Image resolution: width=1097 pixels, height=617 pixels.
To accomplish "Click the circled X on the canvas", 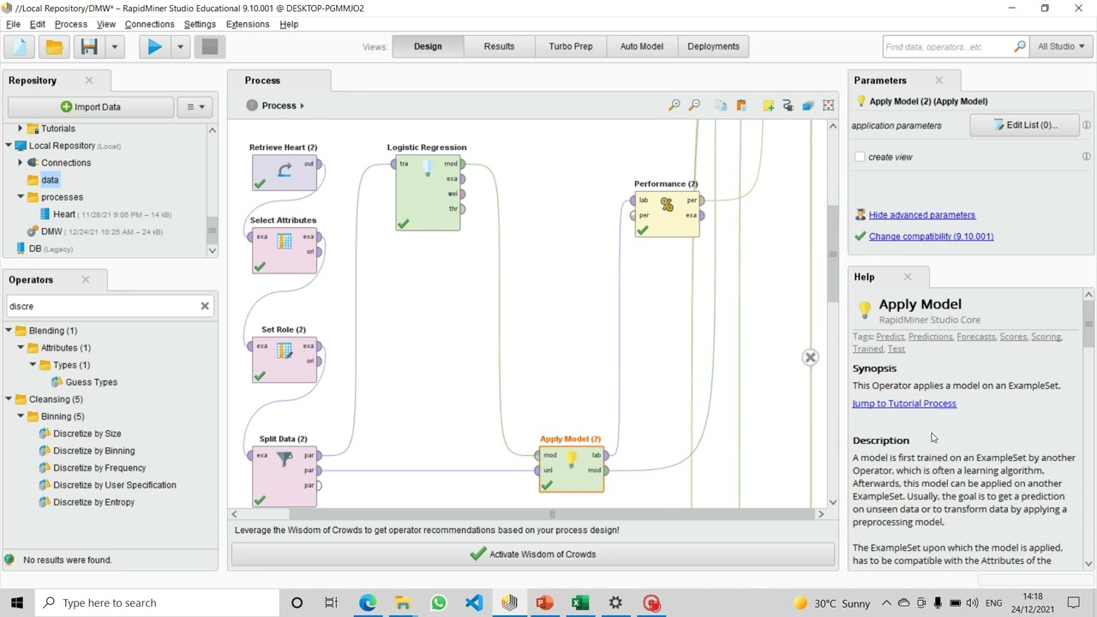I will click(x=810, y=357).
